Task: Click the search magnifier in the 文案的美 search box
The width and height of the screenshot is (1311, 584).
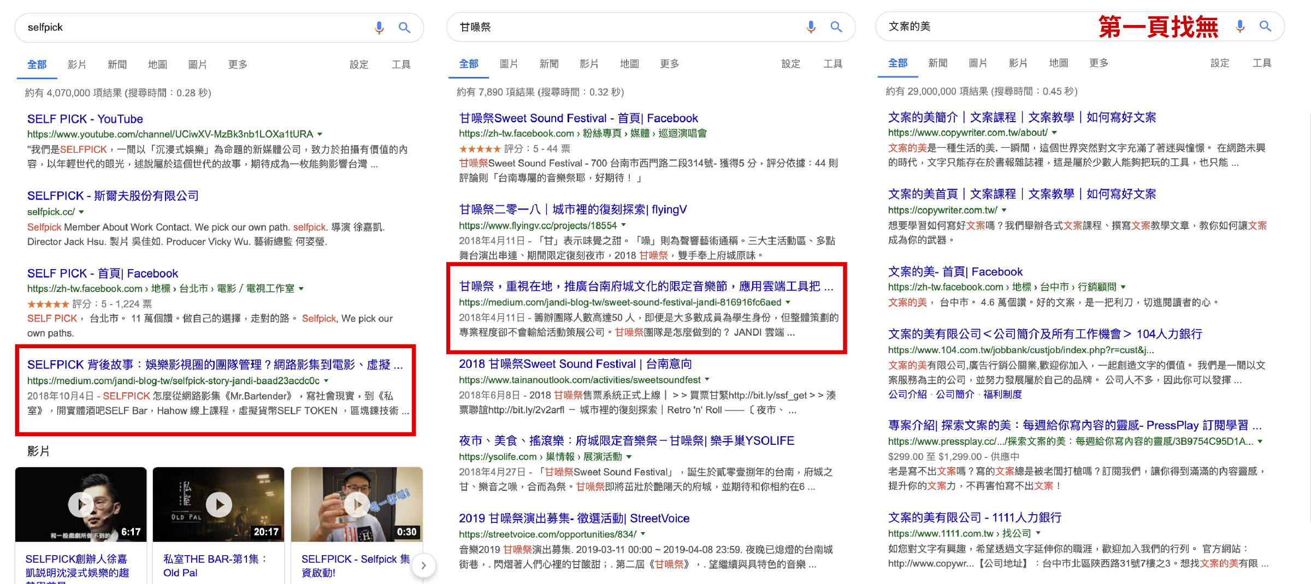Action: click(1265, 26)
